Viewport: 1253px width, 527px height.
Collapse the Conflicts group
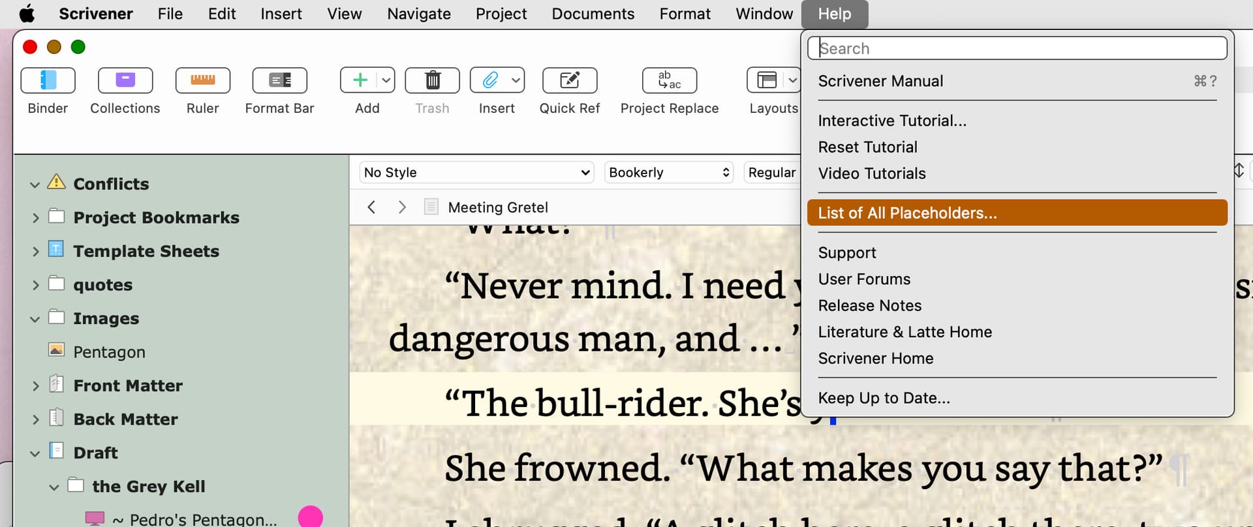[x=35, y=185]
